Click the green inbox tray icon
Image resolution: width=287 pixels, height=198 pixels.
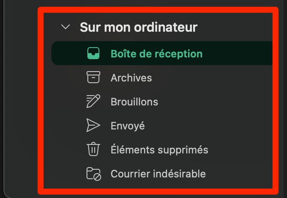(93, 54)
